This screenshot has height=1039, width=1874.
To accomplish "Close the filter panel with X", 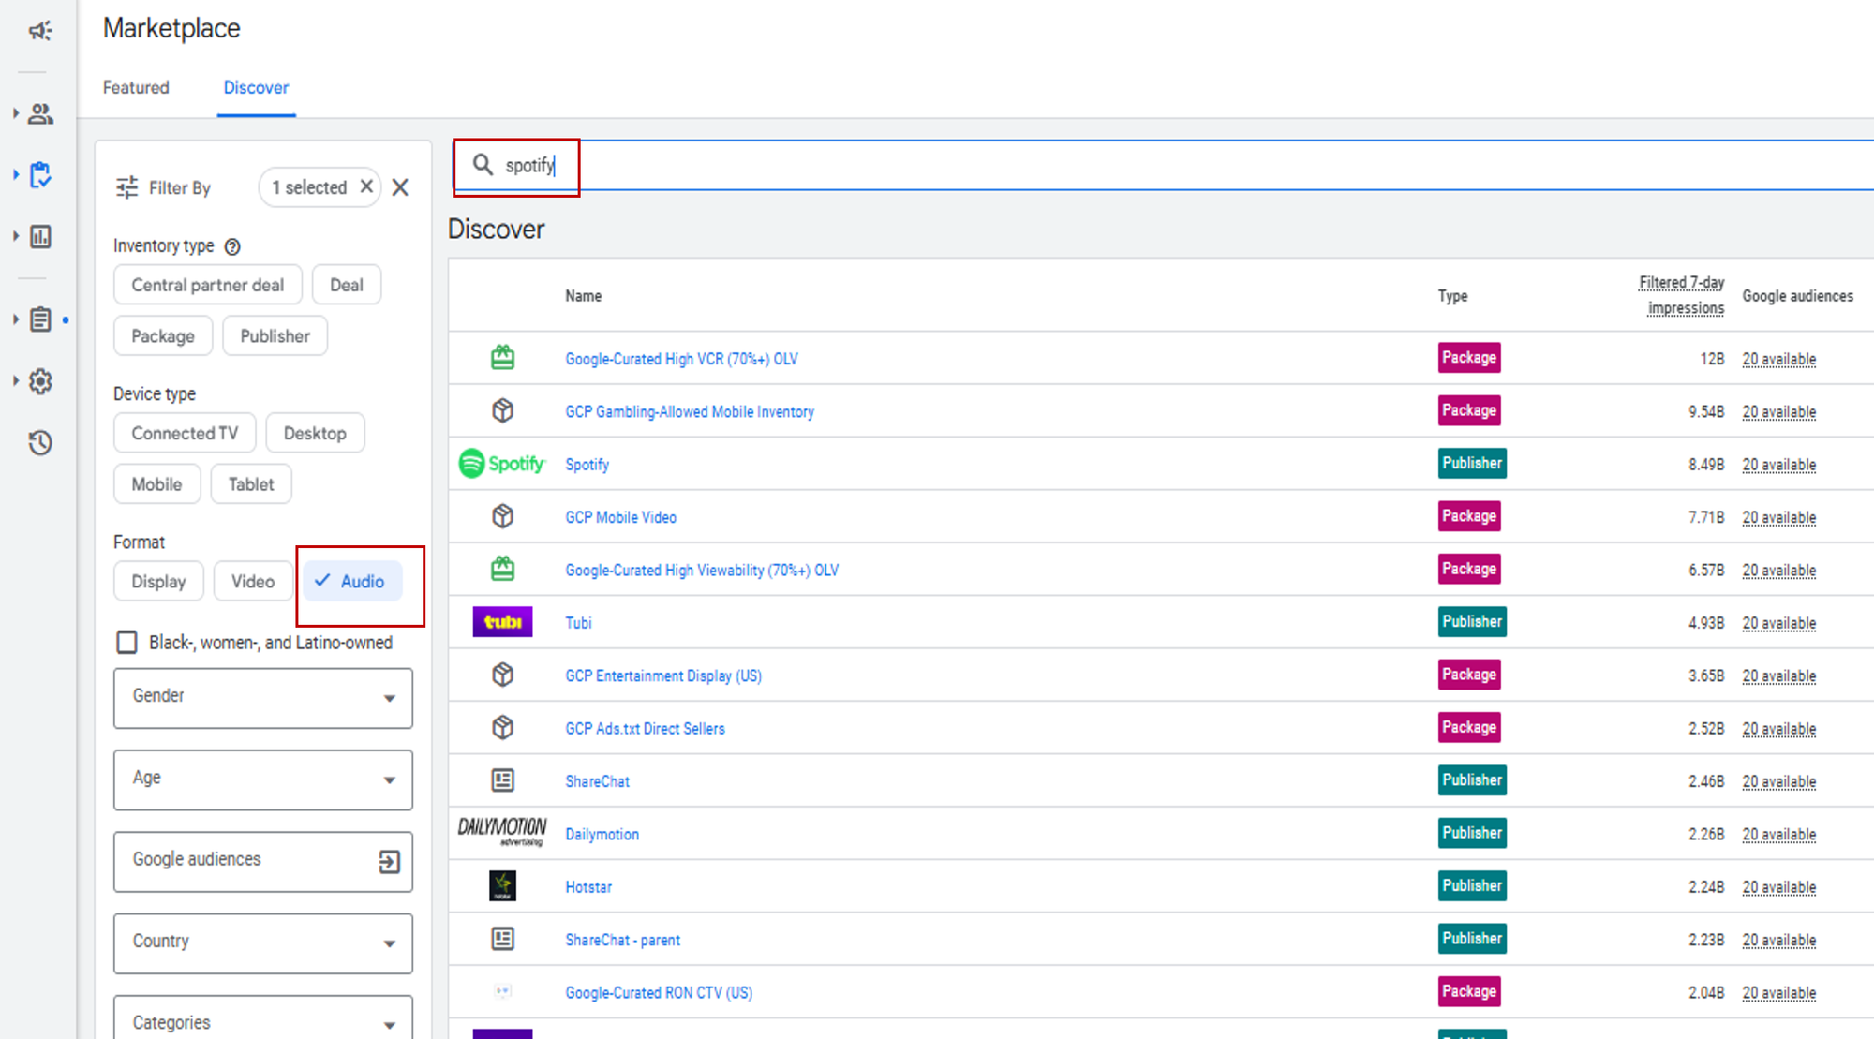I will coord(400,187).
